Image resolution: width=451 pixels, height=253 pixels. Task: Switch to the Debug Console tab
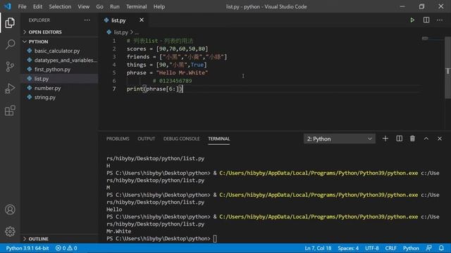[181, 138]
